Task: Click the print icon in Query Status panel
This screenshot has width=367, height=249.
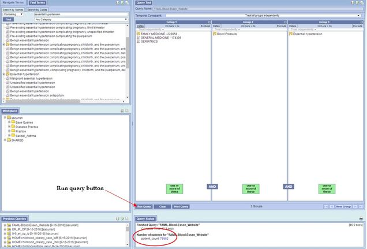Action: click(x=361, y=219)
